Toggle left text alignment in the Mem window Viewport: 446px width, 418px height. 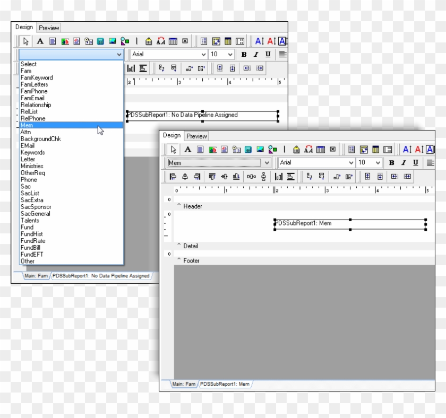coord(431,162)
